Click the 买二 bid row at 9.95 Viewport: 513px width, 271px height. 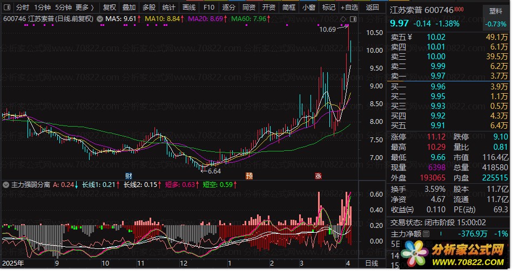[449, 96]
